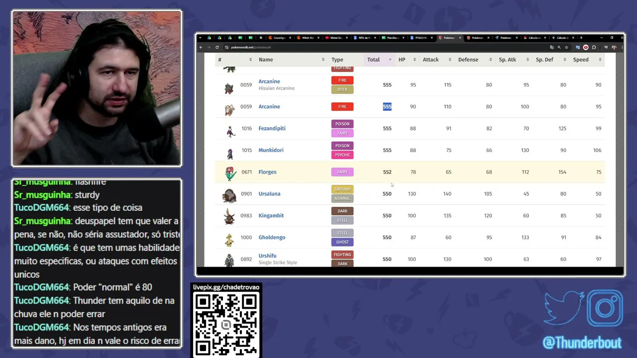The height and width of the screenshot is (358, 637).
Task: Close the Metal Gear tab
Action: [x=346, y=38]
